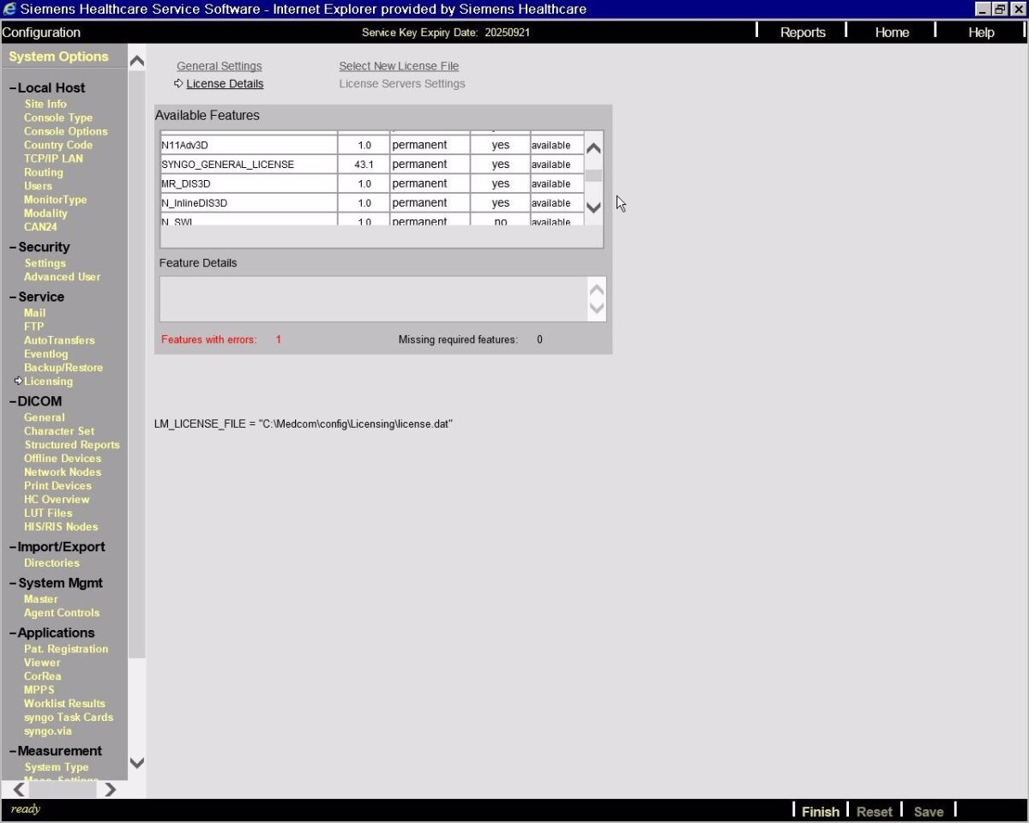Click inside Feature Details text box
Viewport: 1029px width, 823px height.
click(x=374, y=299)
